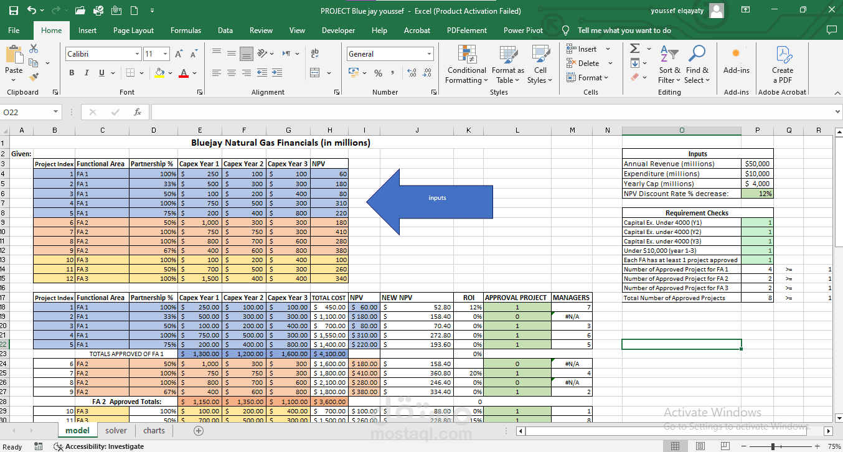Decrease decimal places
The image size is (843, 452).
tap(426, 73)
